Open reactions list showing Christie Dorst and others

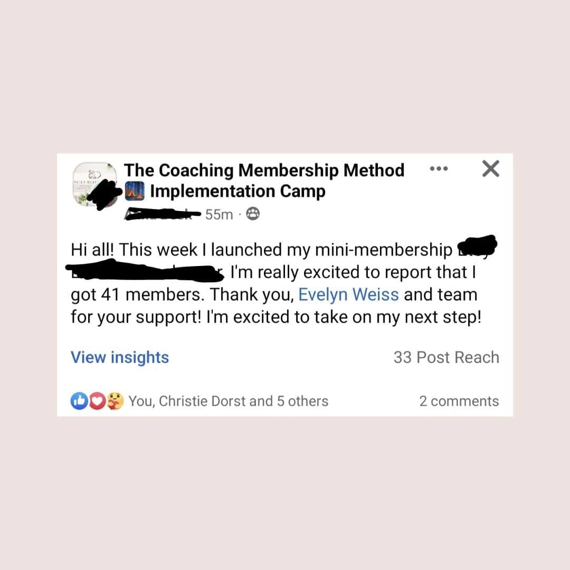click(x=229, y=401)
